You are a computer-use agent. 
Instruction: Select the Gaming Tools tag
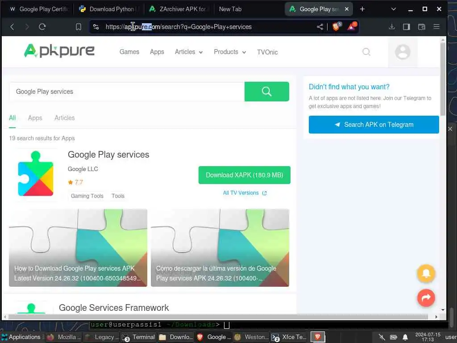[87, 196]
